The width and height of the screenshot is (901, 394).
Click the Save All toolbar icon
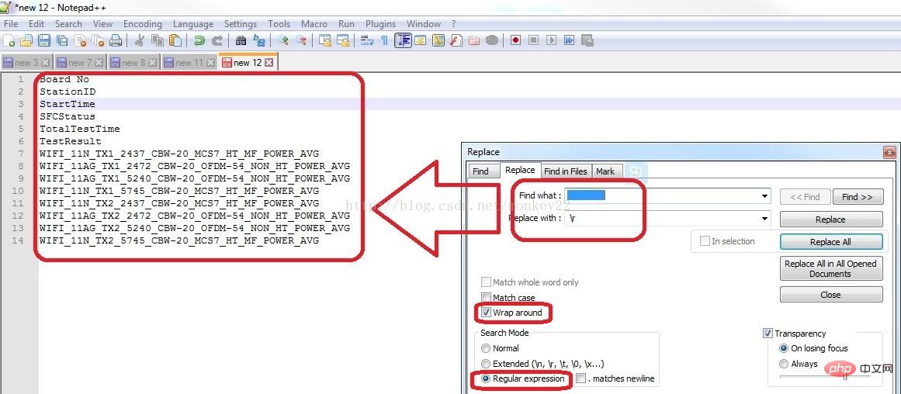click(62, 41)
